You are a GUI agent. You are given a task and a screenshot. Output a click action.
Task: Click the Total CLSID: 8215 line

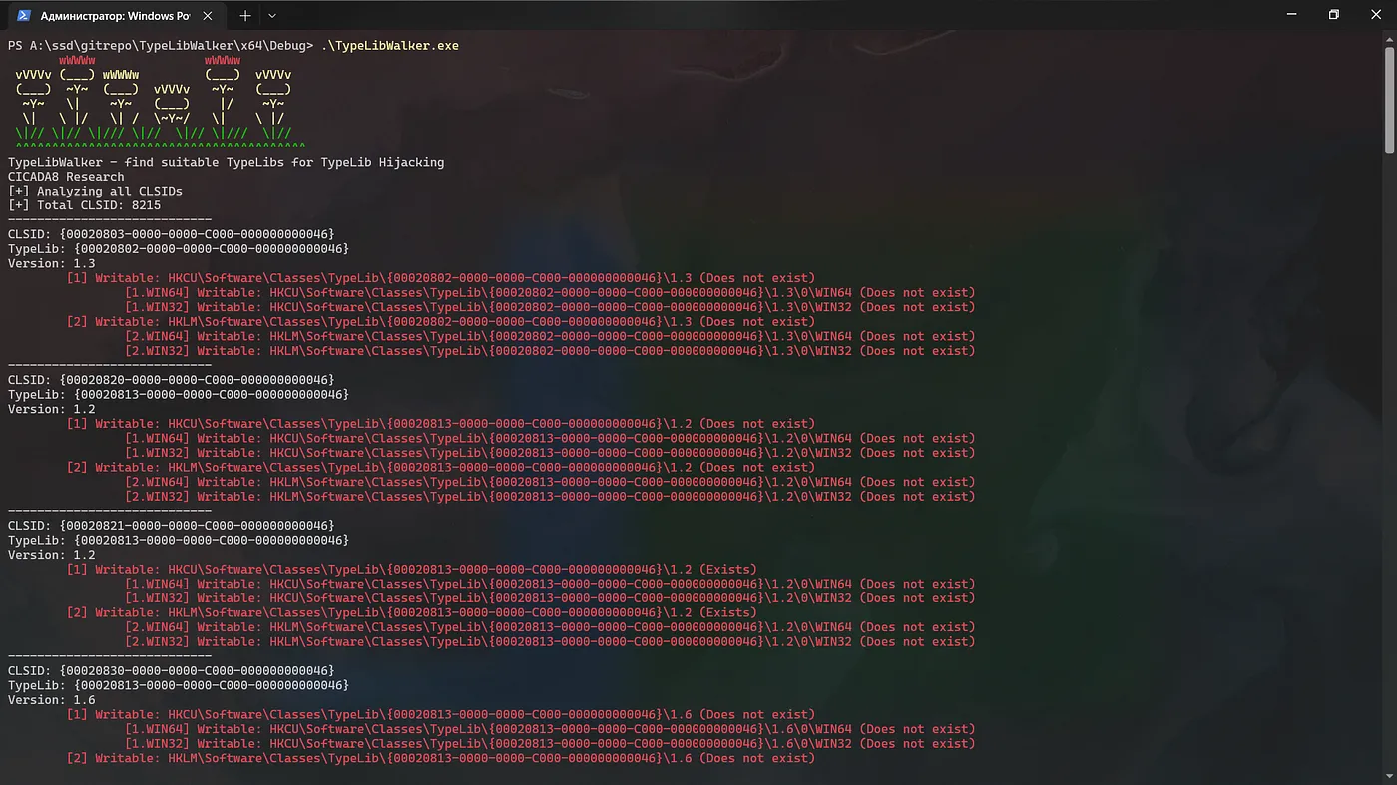pos(84,205)
